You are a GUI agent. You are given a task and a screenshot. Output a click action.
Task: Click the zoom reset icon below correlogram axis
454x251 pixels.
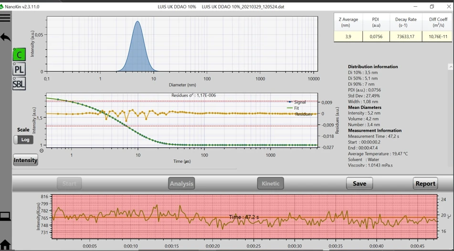click(42, 150)
